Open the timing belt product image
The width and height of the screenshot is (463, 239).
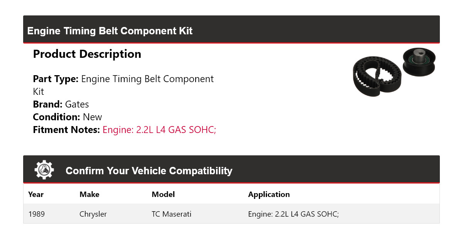click(394, 72)
